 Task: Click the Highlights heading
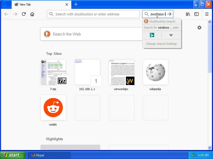click(x=55, y=139)
